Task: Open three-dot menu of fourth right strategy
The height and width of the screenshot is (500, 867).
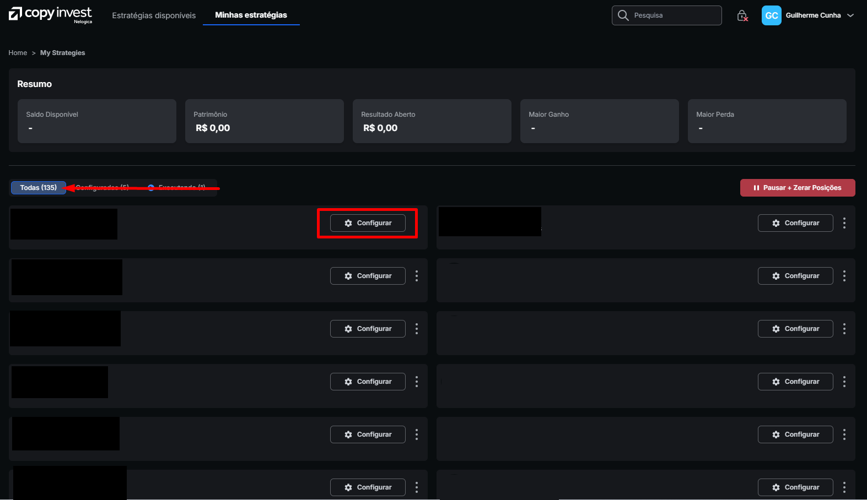Action: tap(844, 382)
